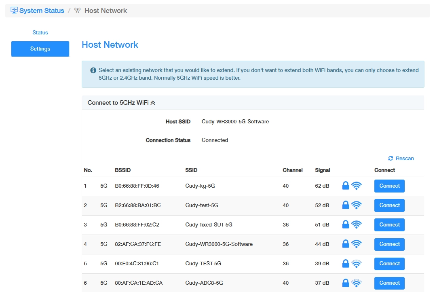Screen dimensions: 435x292
Task: Click BSSID B2:66:88:BA:01:BC
Action: coord(138,205)
